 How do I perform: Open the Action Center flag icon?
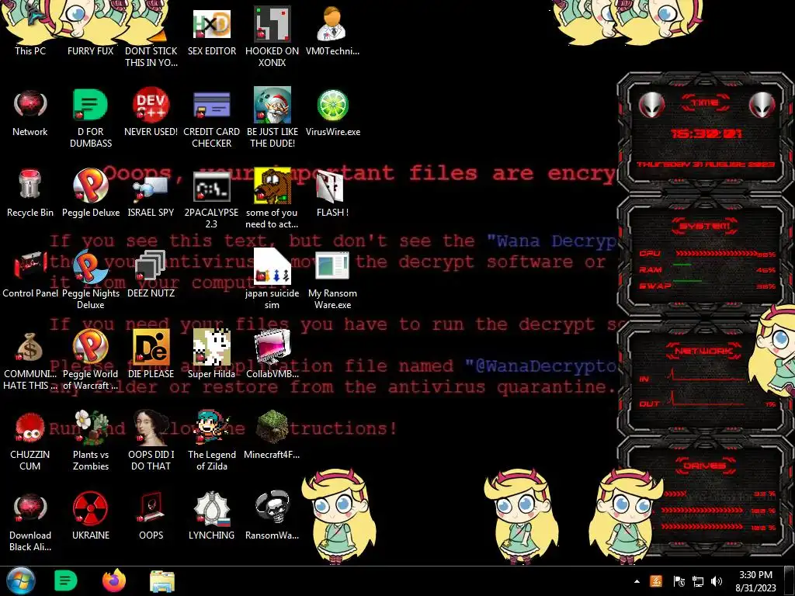pyautogui.click(x=679, y=581)
